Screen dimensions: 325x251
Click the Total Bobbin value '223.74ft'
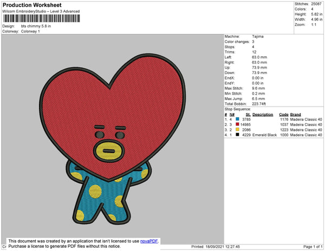259,104
